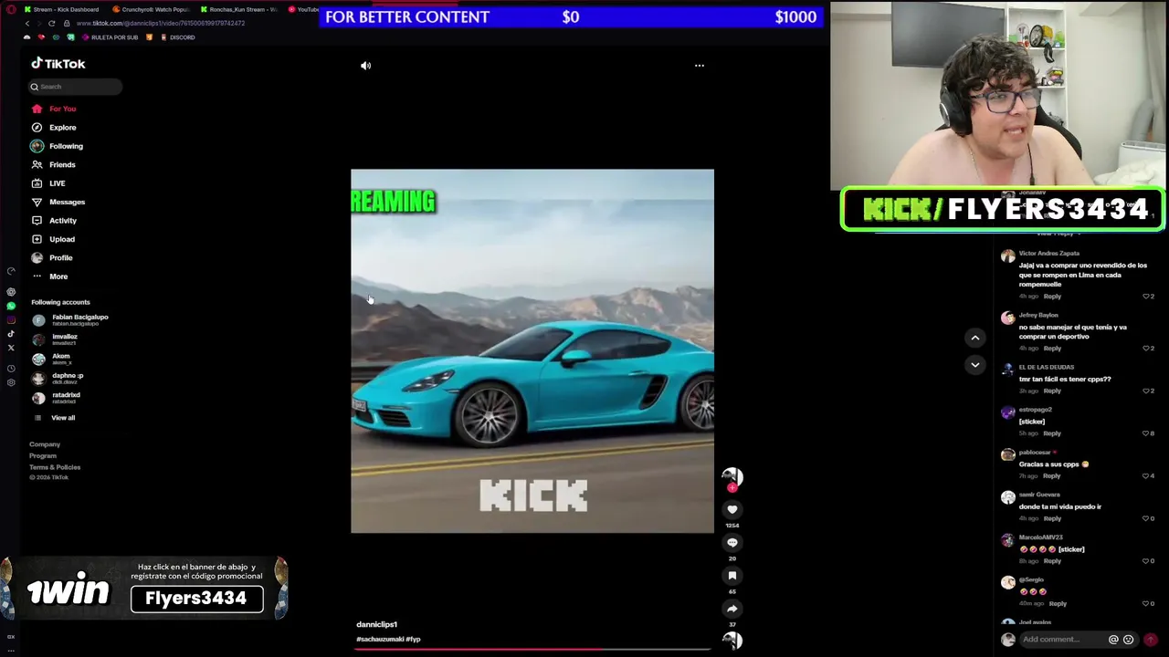
Task: Like pablocesar's comment
Action: click(x=1148, y=475)
